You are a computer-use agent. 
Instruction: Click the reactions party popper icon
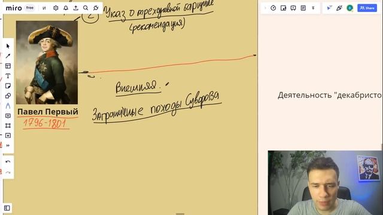(x=339, y=8)
